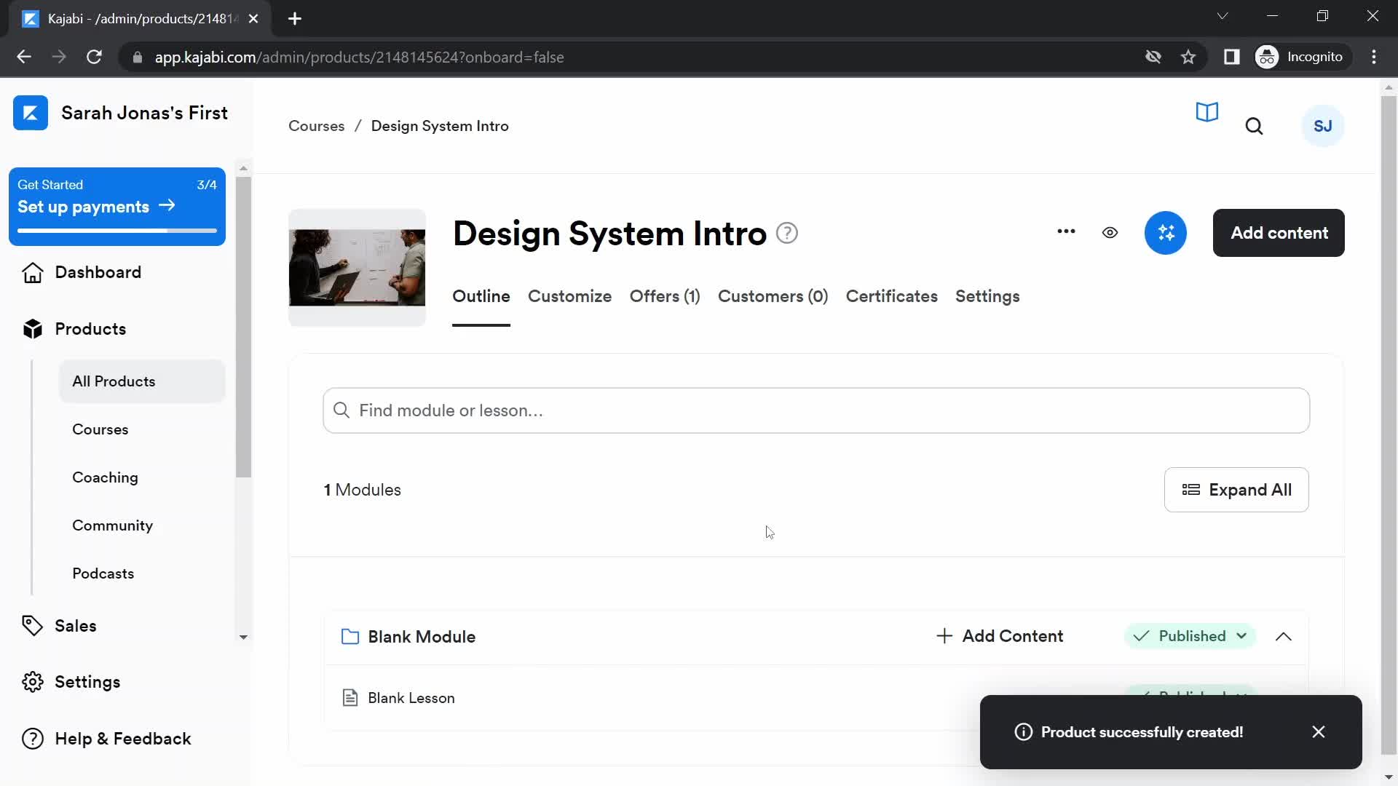Click the Design System Intro breadcrumb text
The width and height of the screenshot is (1398, 786).
440,126
